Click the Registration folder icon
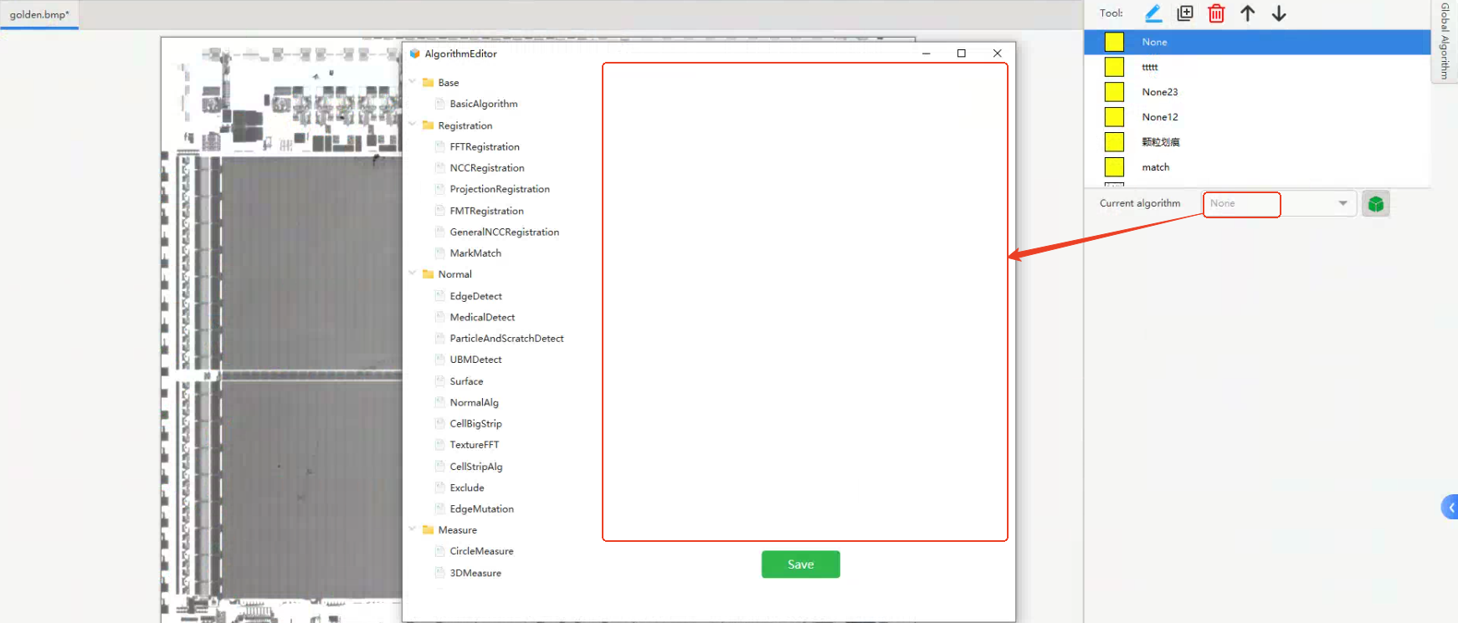The image size is (1458, 623). (x=428, y=125)
